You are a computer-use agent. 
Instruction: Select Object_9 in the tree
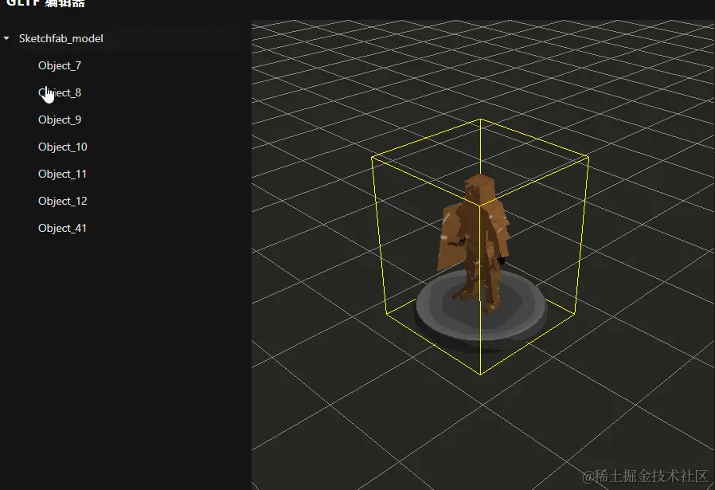point(60,120)
